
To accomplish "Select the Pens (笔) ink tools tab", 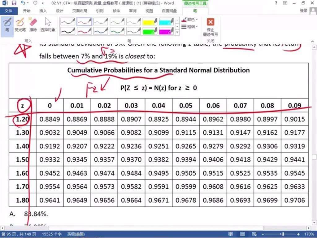I will pyautogui.click(x=195, y=11).
